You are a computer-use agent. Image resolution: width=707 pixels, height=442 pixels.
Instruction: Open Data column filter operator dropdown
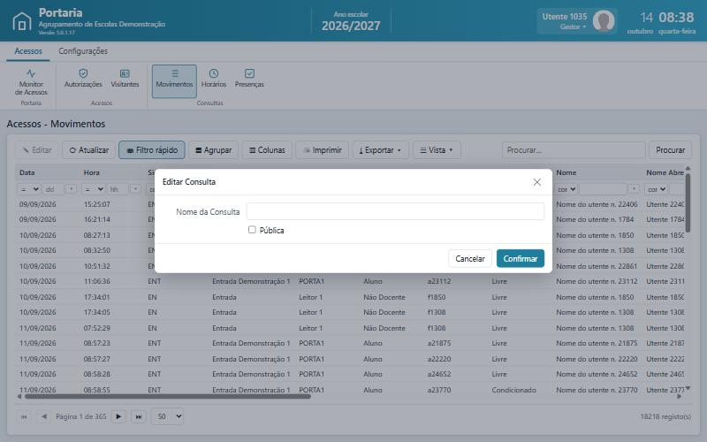point(30,189)
